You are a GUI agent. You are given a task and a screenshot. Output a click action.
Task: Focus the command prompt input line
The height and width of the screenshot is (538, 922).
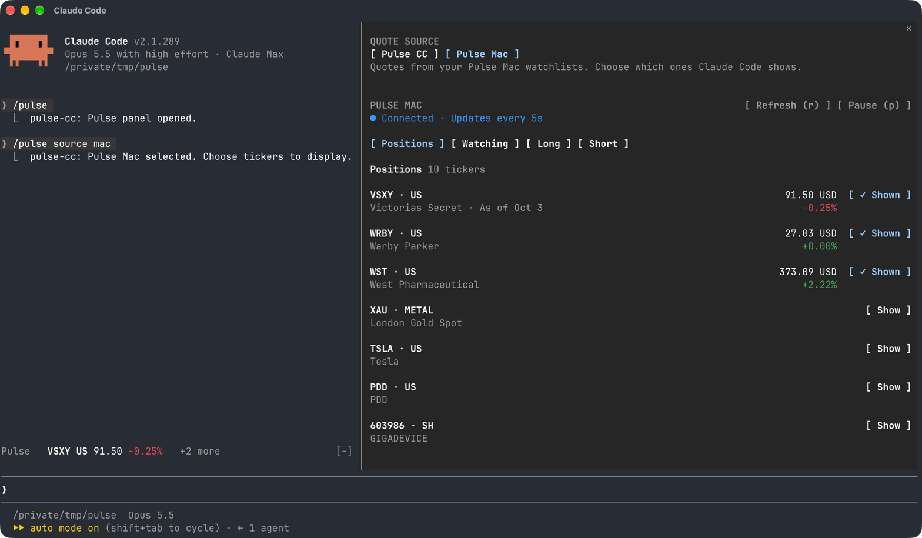coord(459,489)
